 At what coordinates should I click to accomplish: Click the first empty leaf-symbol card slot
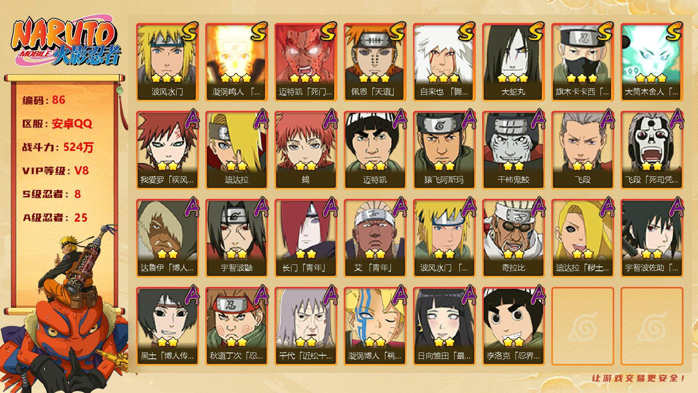[583, 326]
